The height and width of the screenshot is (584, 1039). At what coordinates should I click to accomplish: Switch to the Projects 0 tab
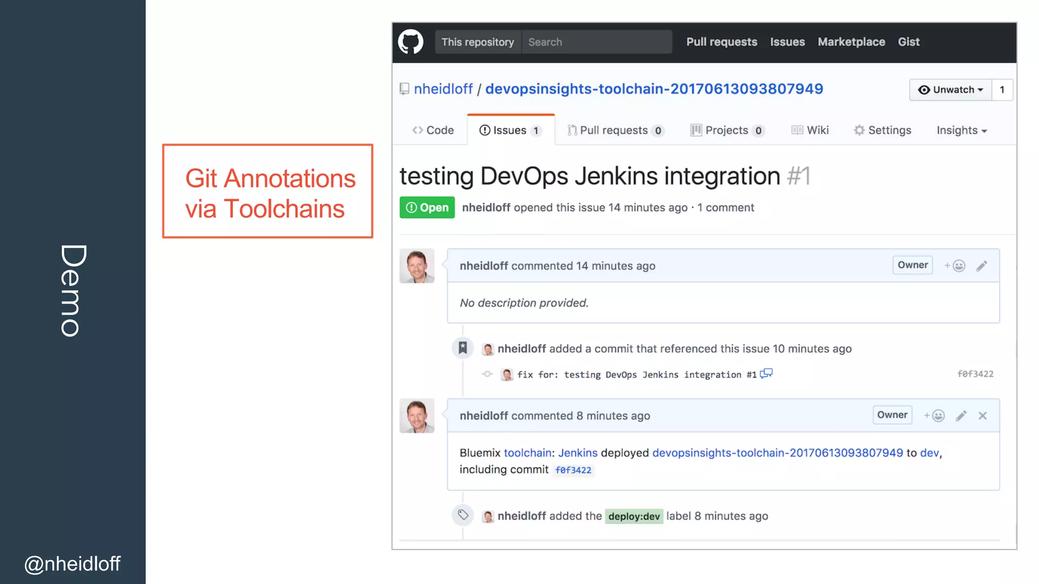coord(727,130)
